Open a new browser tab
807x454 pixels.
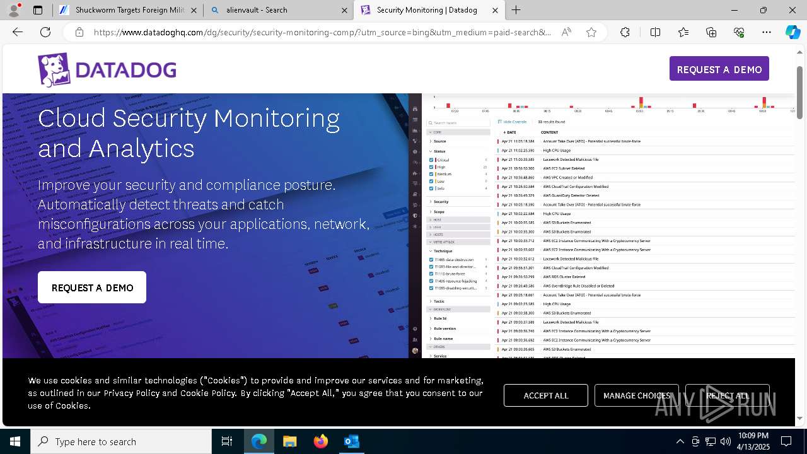516,10
